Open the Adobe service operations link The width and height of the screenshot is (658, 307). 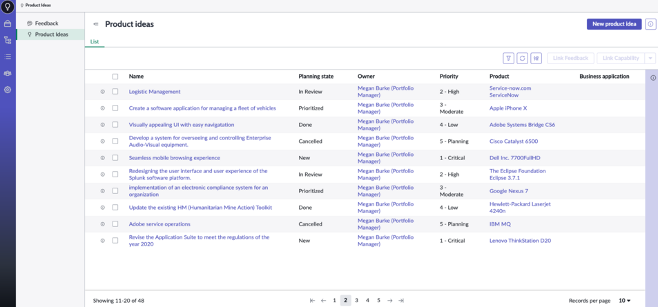coord(159,224)
